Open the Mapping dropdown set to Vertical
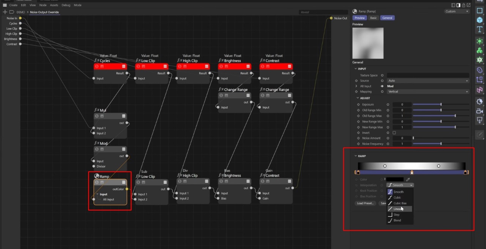Screen dimensions: 486x249 coord(428,91)
